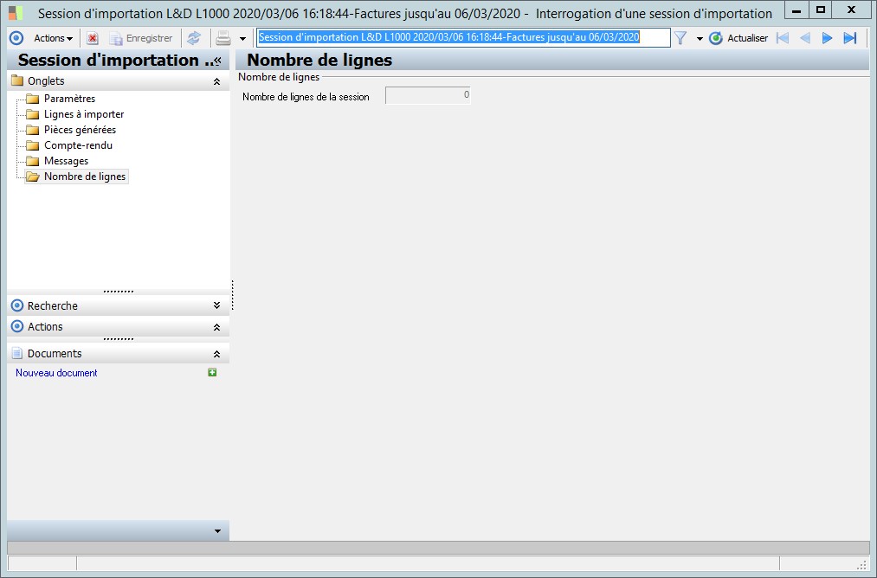Click the red X delete icon in toolbar
Image resolution: width=877 pixels, height=578 pixels.
[93, 38]
